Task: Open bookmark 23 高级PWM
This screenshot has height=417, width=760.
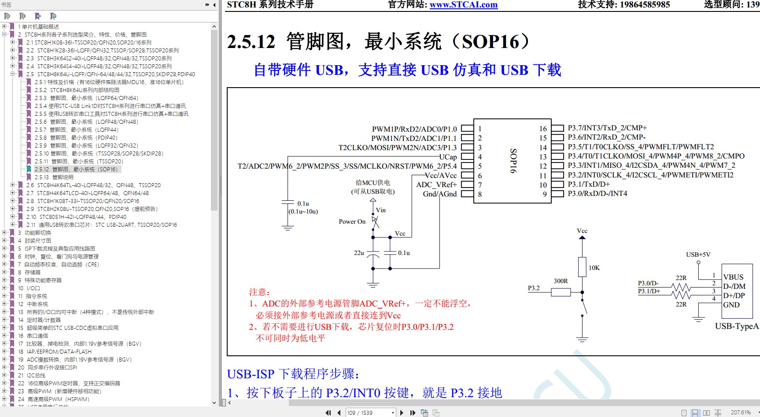Action: click(x=59, y=391)
